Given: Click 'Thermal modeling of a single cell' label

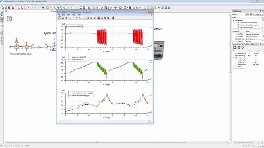Looking at the screenshot, I should click(21, 54).
